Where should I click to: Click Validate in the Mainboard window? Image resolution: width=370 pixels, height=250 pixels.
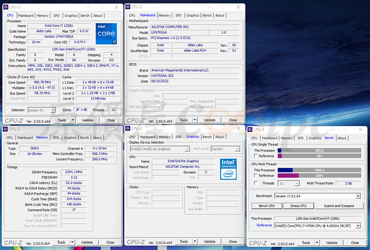[x=210, y=120]
